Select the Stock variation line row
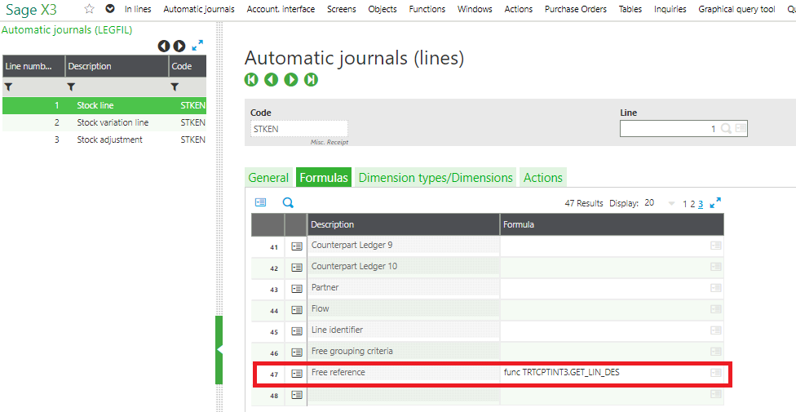 [x=104, y=122]
